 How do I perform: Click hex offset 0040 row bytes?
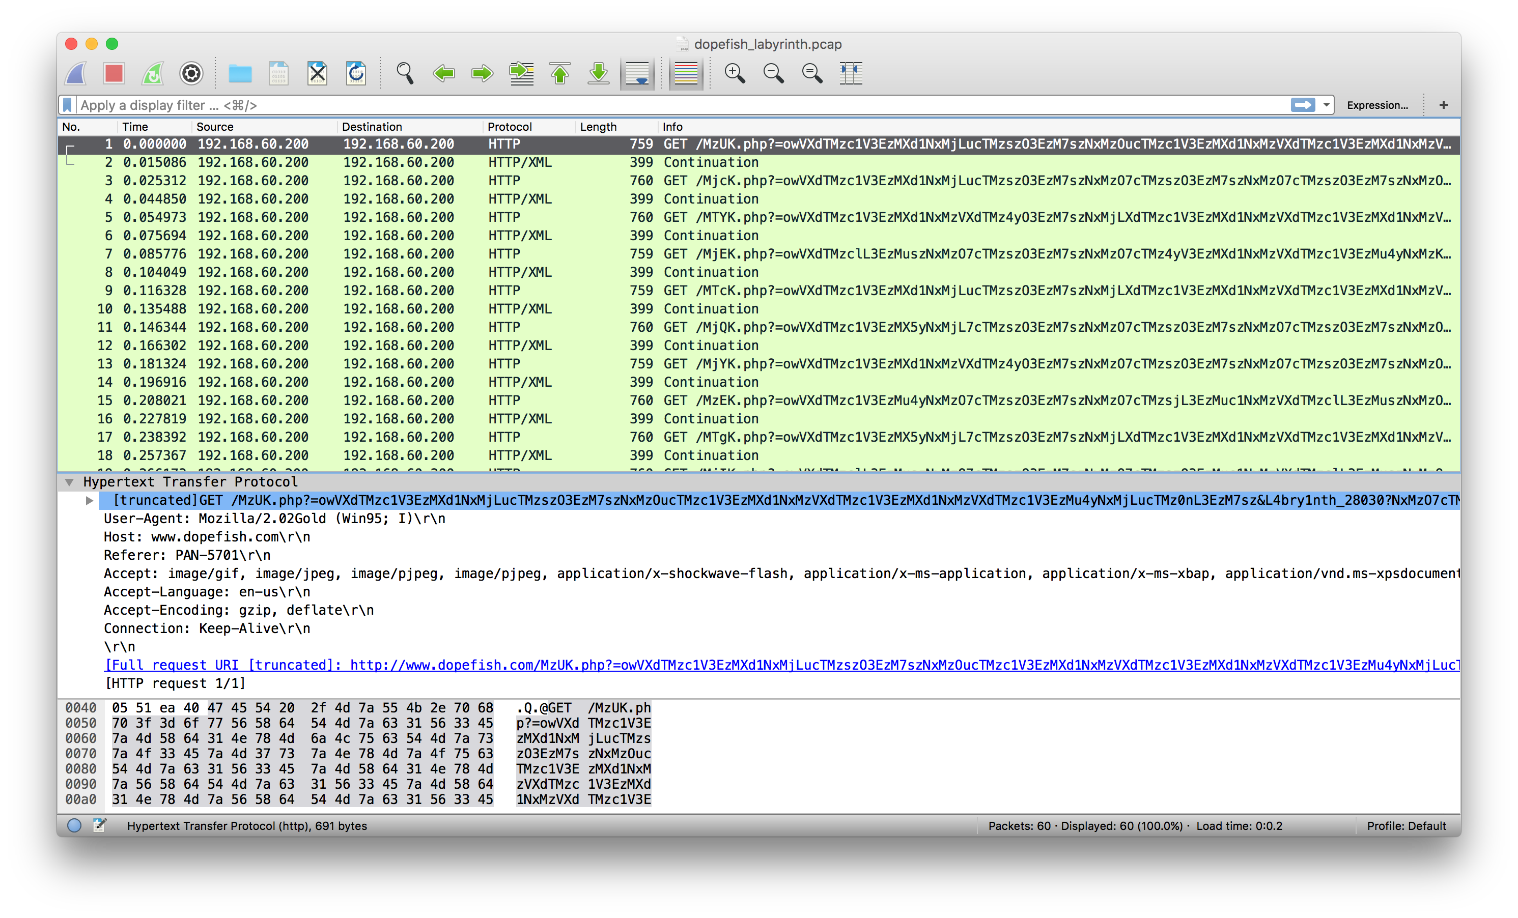(302, 708)
